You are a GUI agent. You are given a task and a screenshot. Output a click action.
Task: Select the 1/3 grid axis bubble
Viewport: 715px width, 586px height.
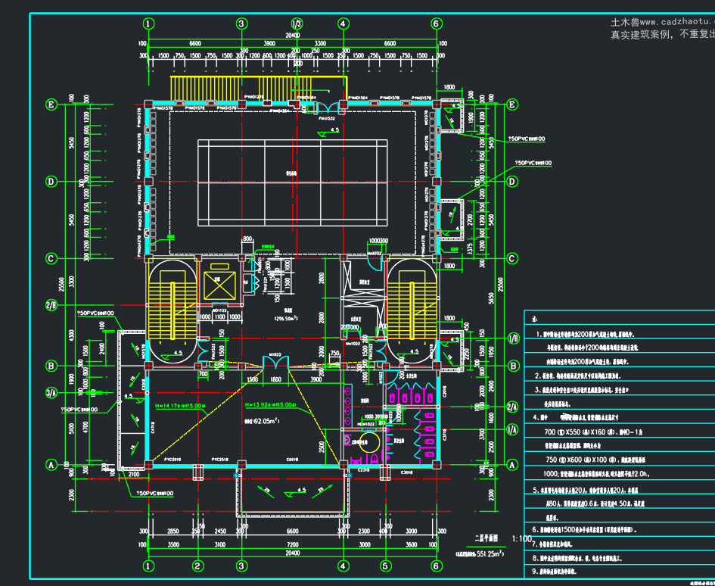click(297, 23)
